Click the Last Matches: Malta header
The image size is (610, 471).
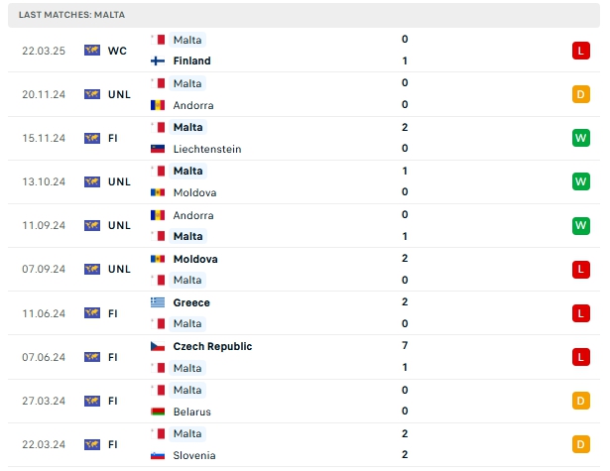(x=71, y=15)
